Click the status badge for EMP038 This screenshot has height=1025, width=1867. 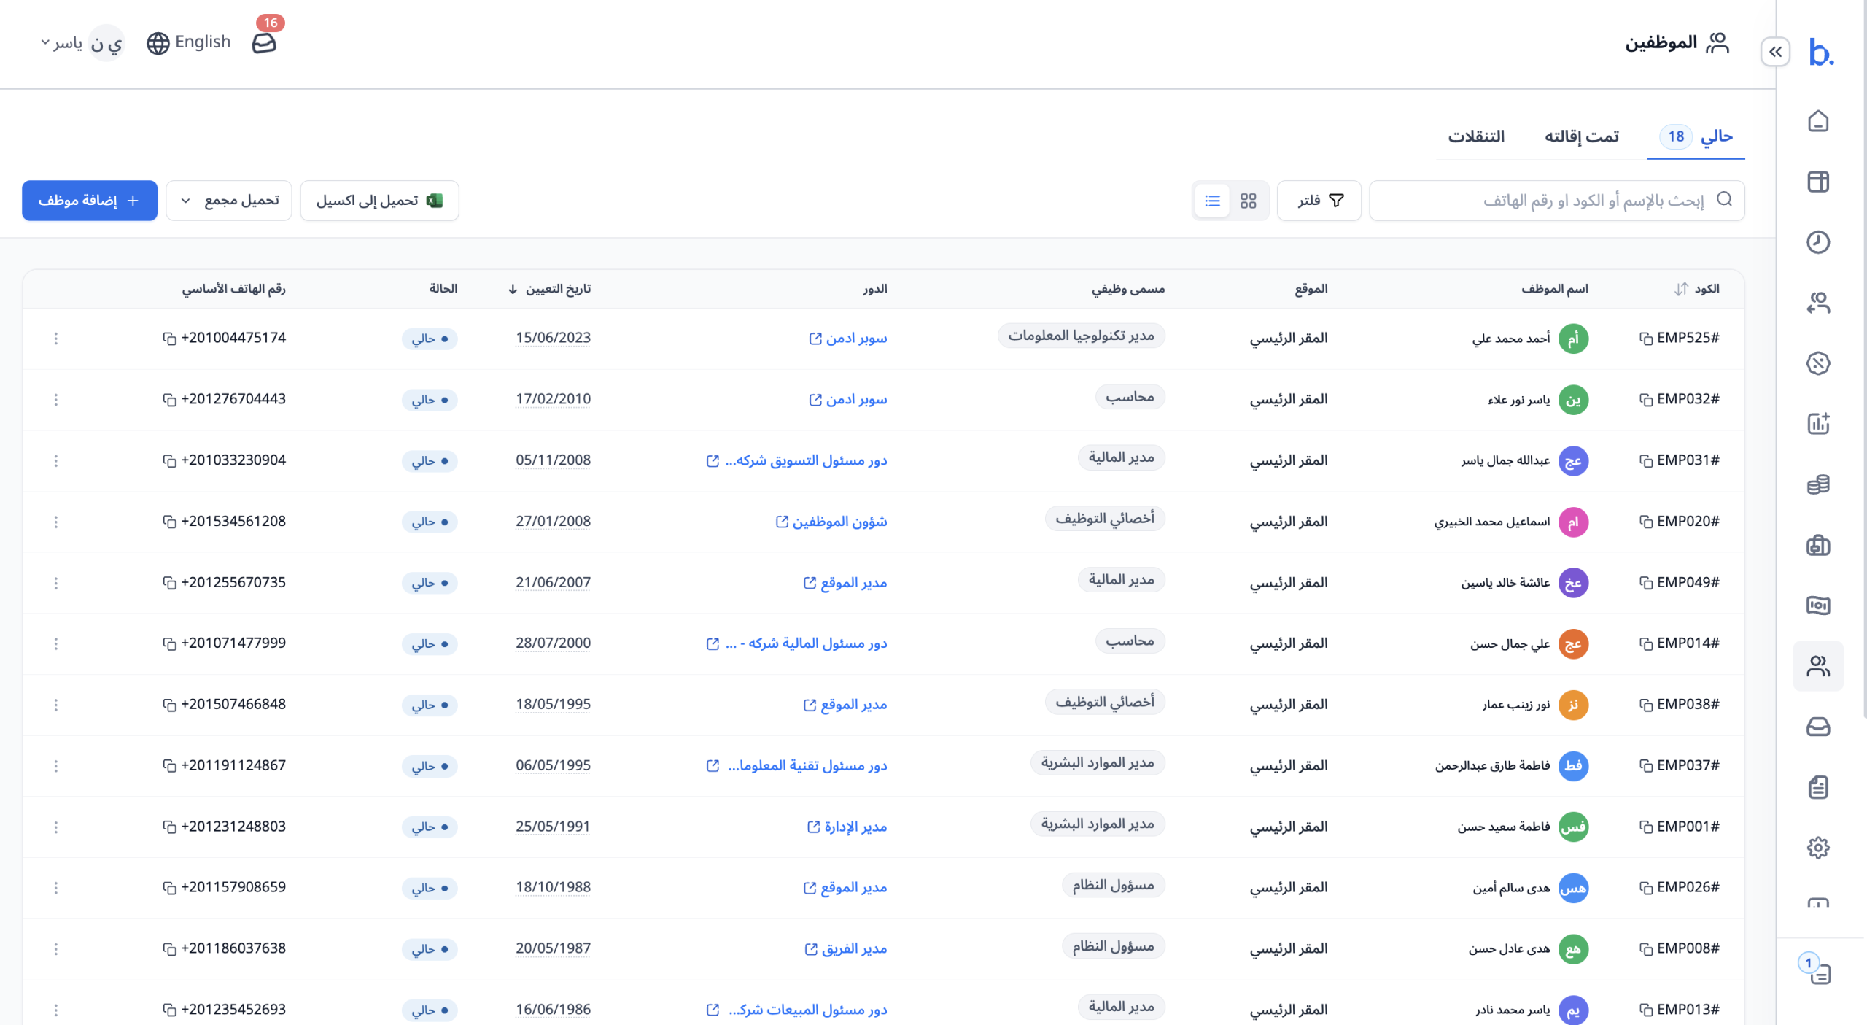coord(430,705)
